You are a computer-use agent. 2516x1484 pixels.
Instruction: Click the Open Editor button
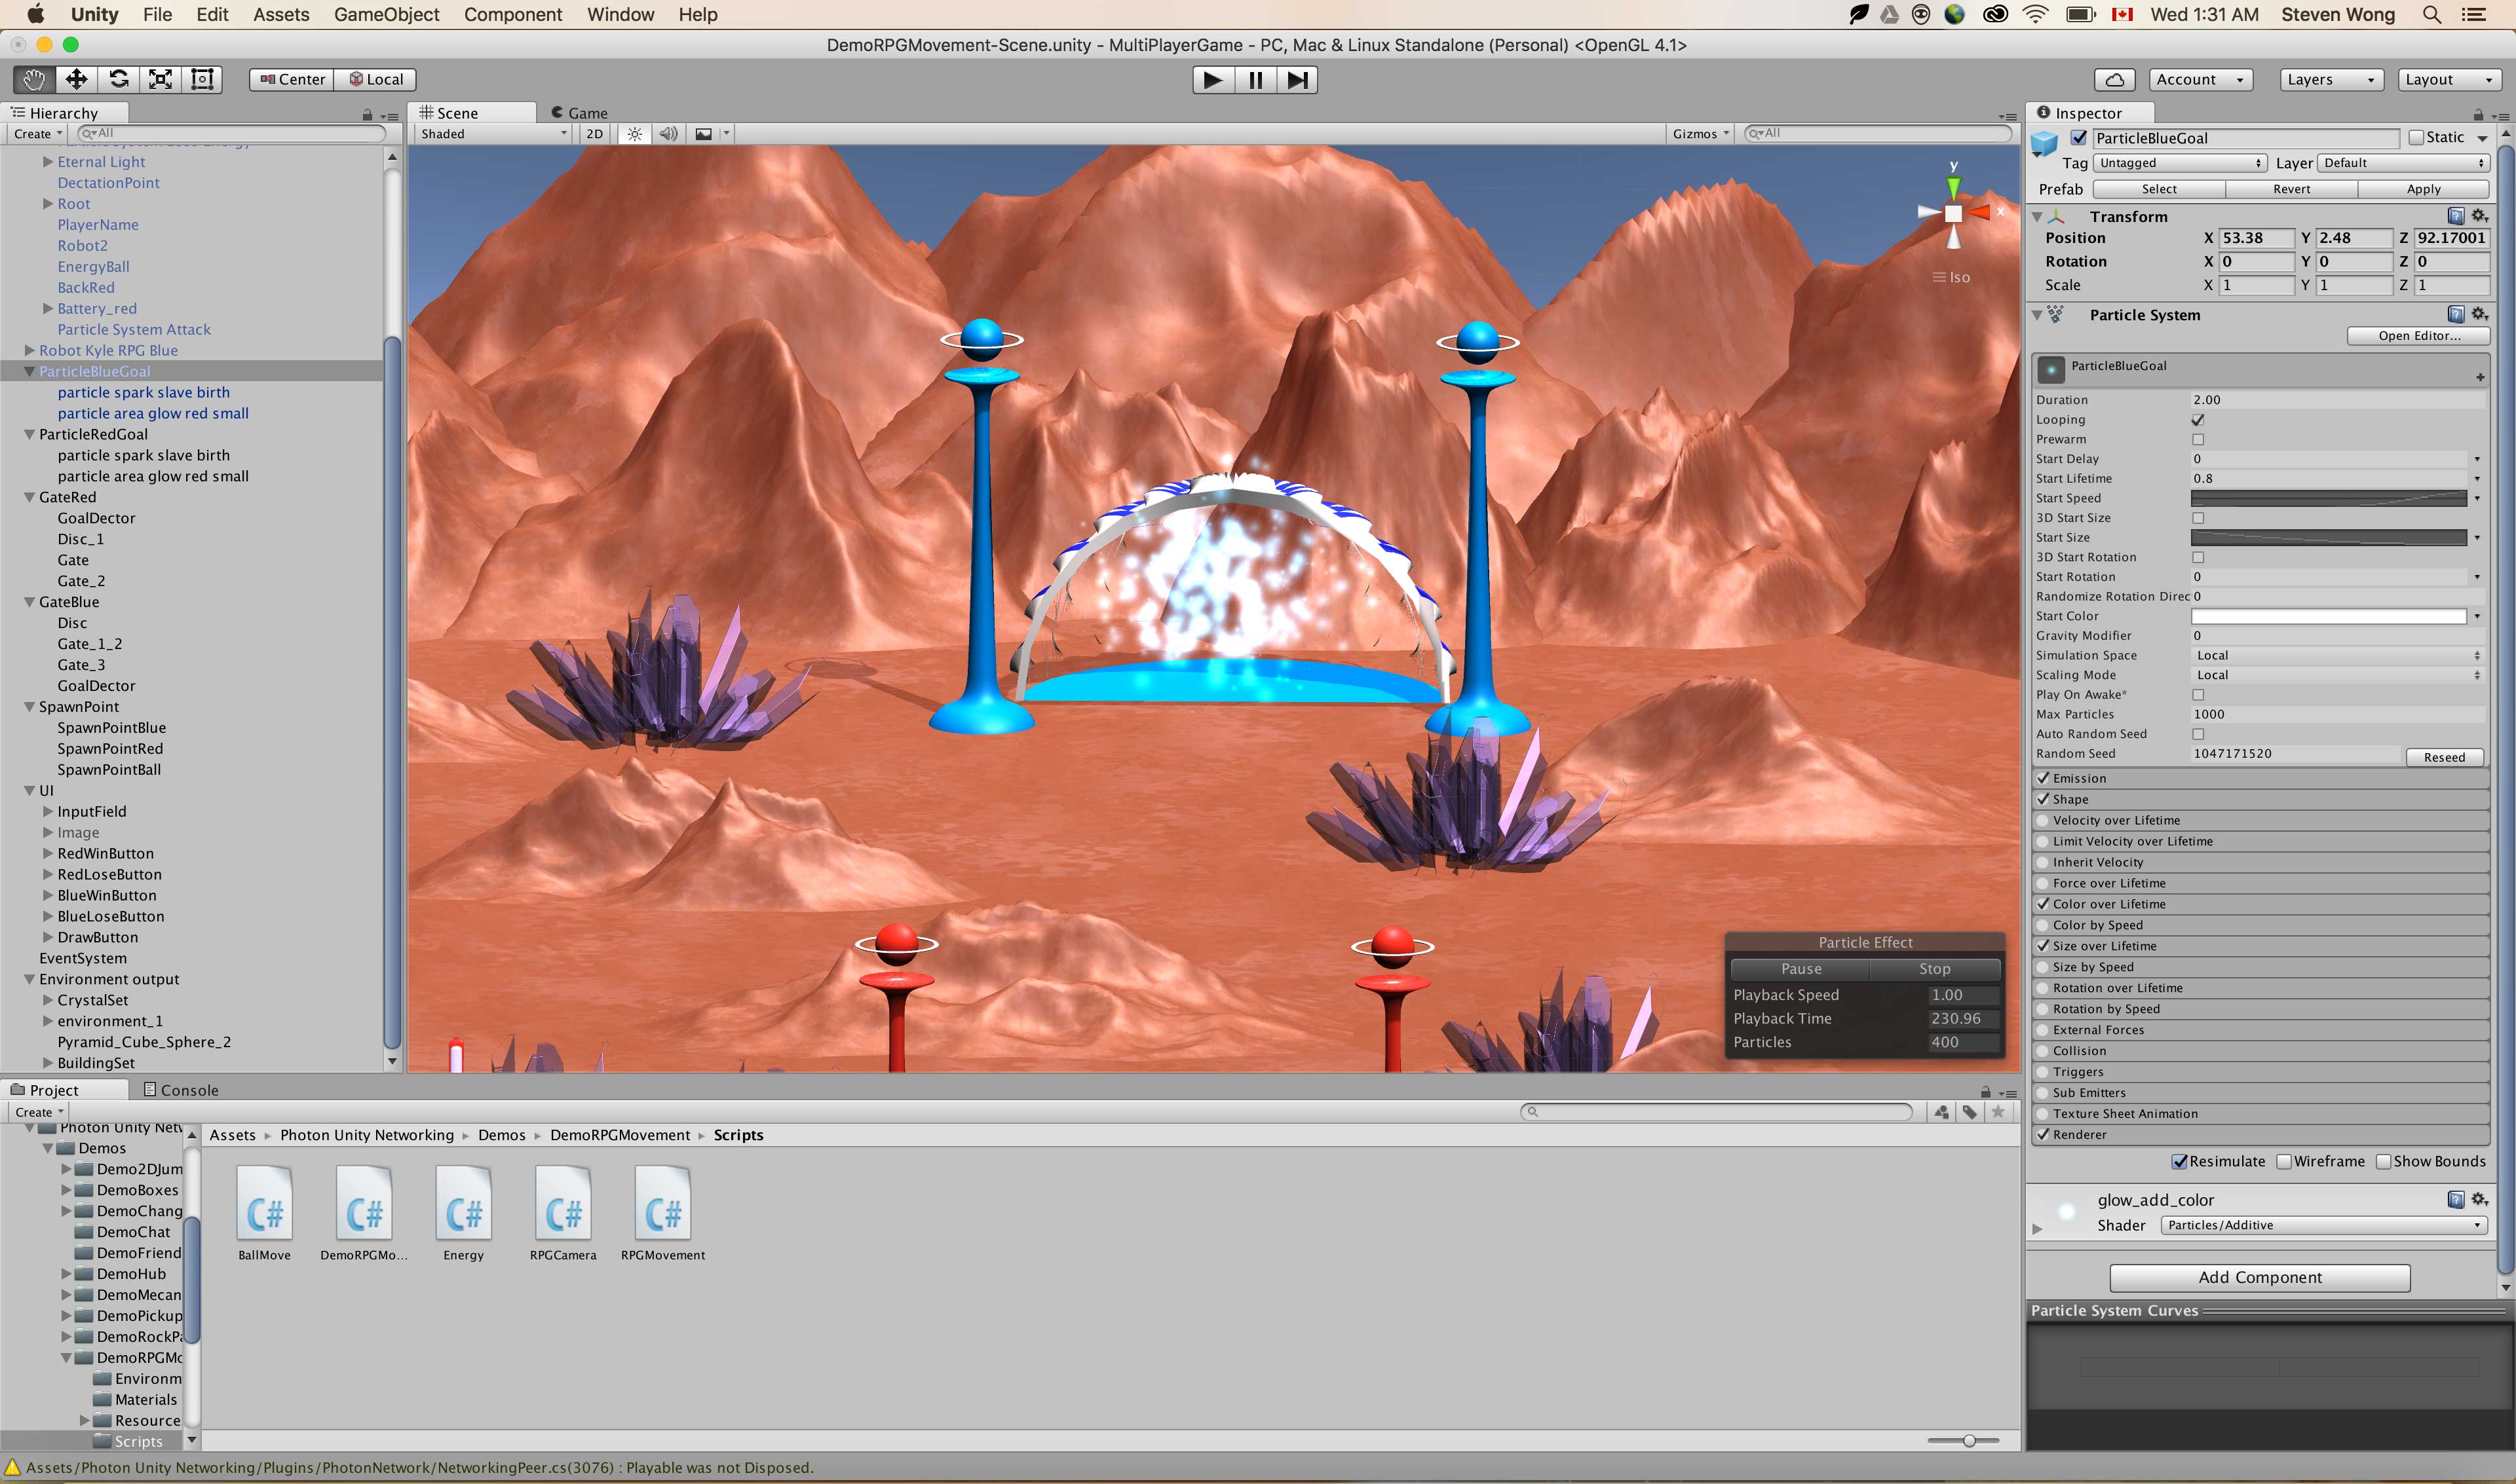(2418, 336)
